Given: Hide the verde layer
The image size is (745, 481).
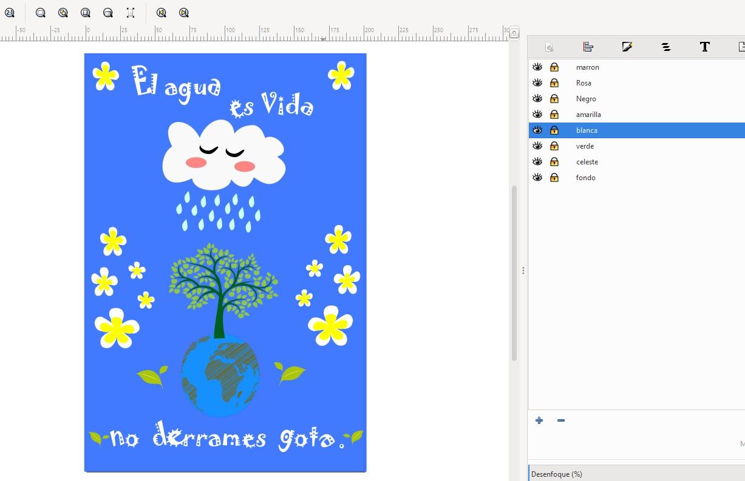Looking at the screenshot, I should [x=537, y=146].
